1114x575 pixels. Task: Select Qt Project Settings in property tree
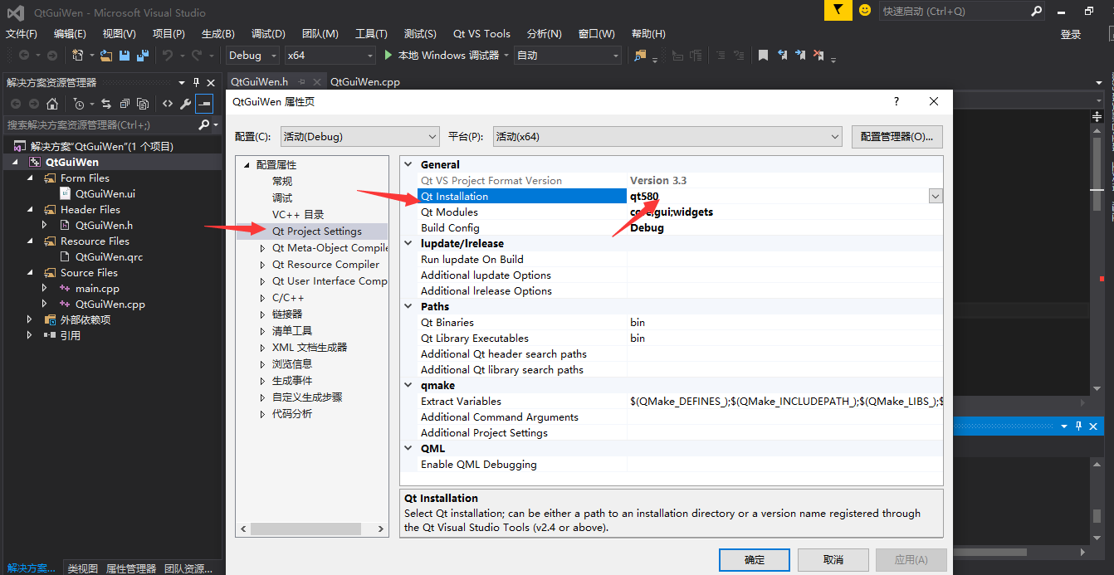[317, 231]
